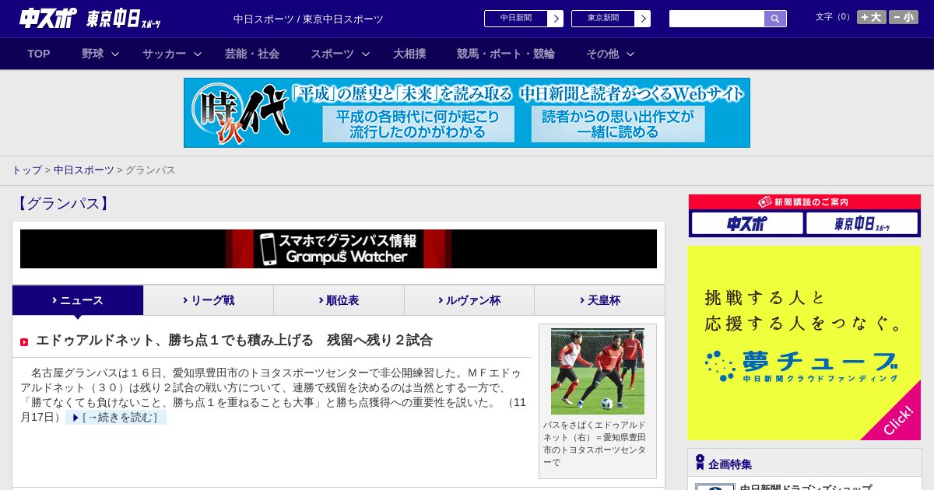This screenshot has height=490, width=934.
Task: Click the red bullet icon beside headline
Action: pyautogui.click(x=24, y=342)
